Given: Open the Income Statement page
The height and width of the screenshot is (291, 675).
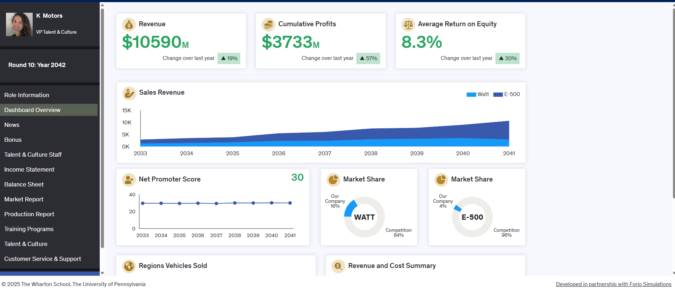Looking at the screenshot, I should (29, 169).
